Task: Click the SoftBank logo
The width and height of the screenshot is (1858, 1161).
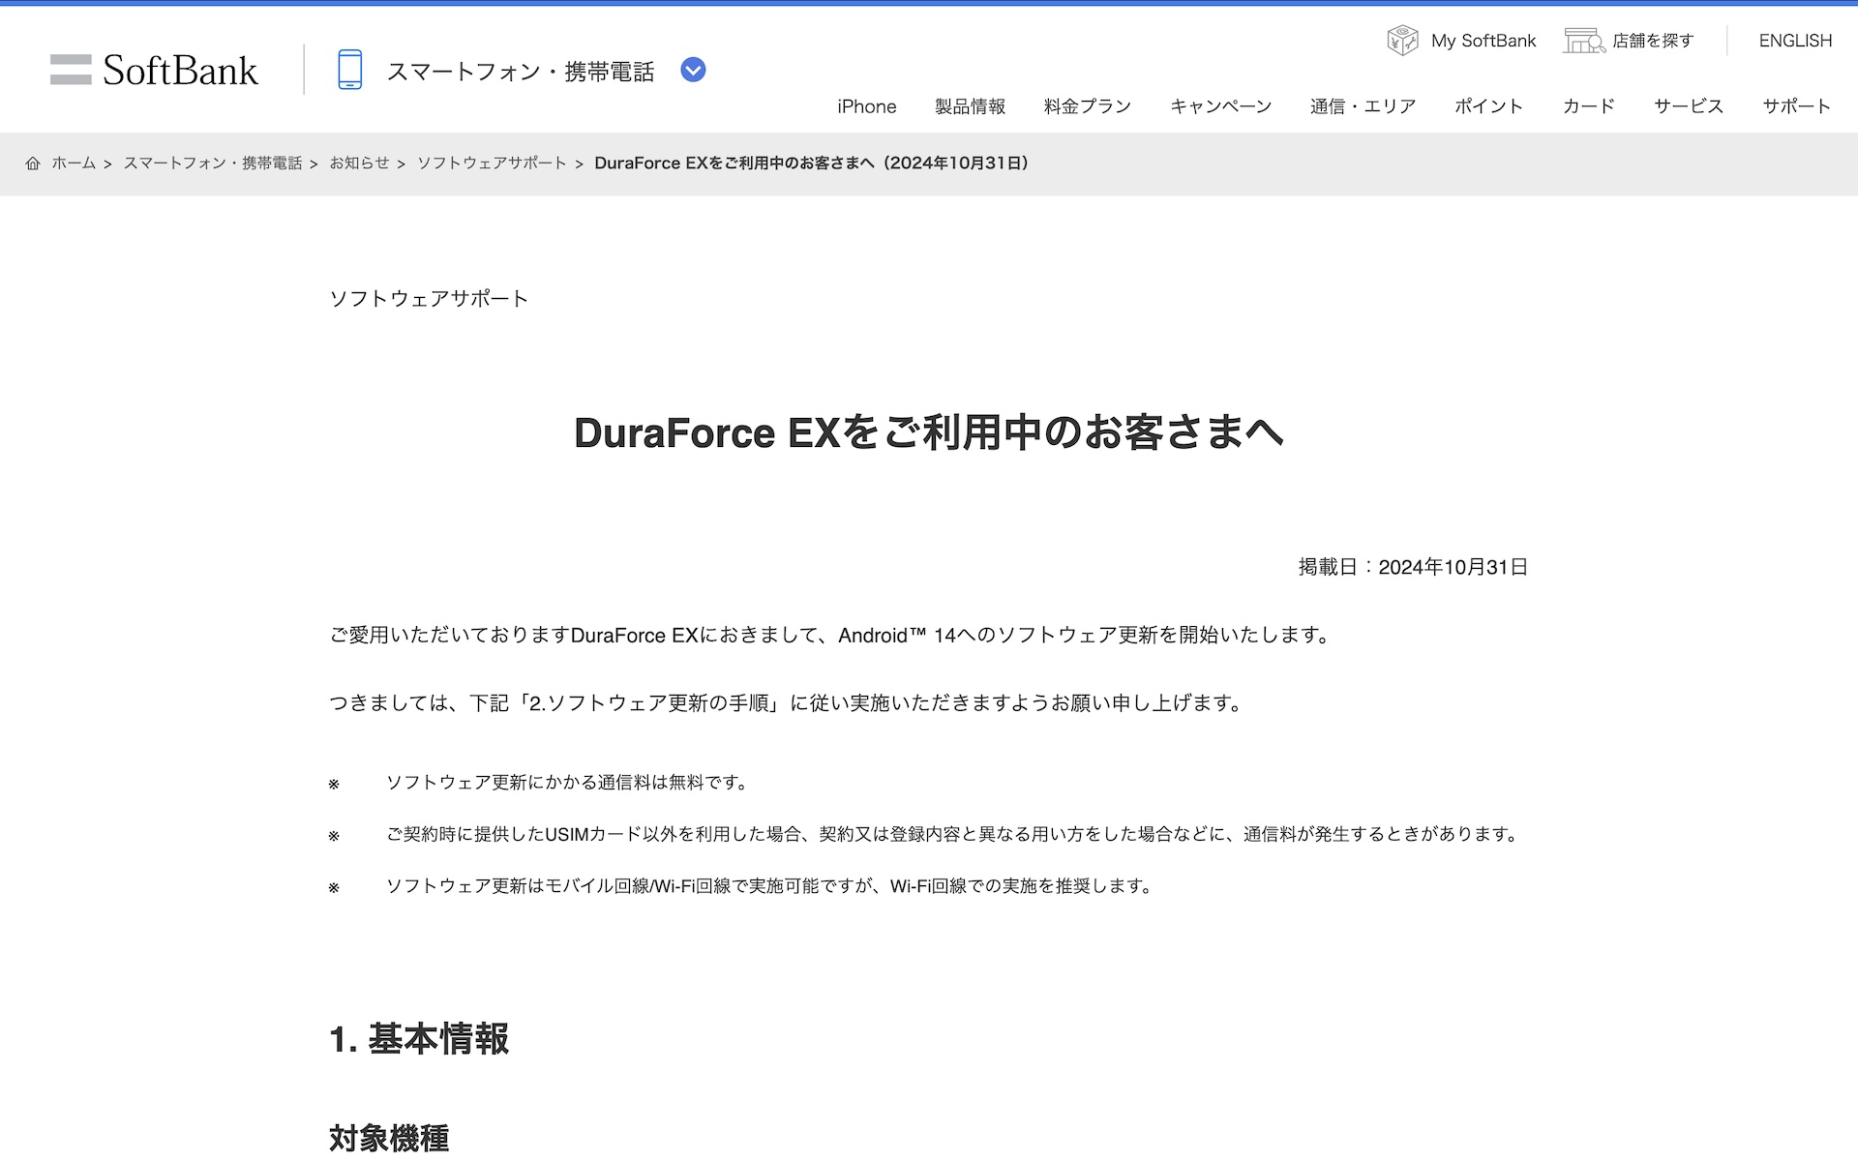Action: (x=155, y=70)
